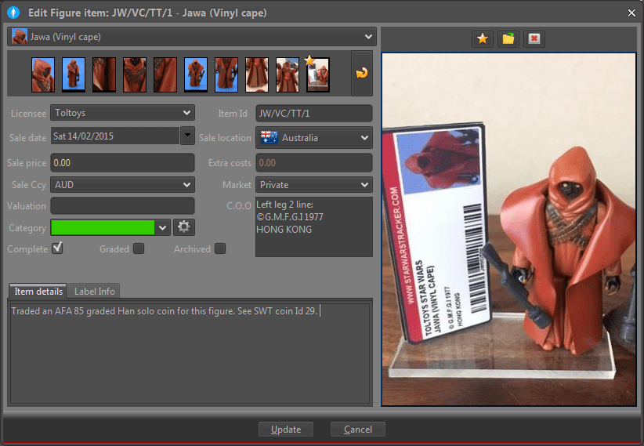The width and height of the screenshot is (644, 446).
Task: Enable the Archived checkbox
Action: [x=220, y=248]
